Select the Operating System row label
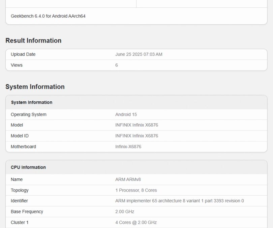This screenshot has height=228, width=273. (x=29, y=115)
